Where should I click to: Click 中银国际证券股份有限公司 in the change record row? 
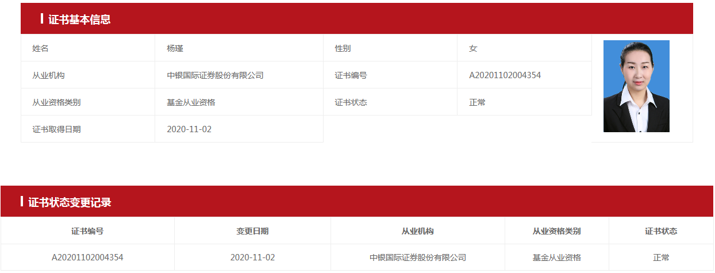click(418, 257)
